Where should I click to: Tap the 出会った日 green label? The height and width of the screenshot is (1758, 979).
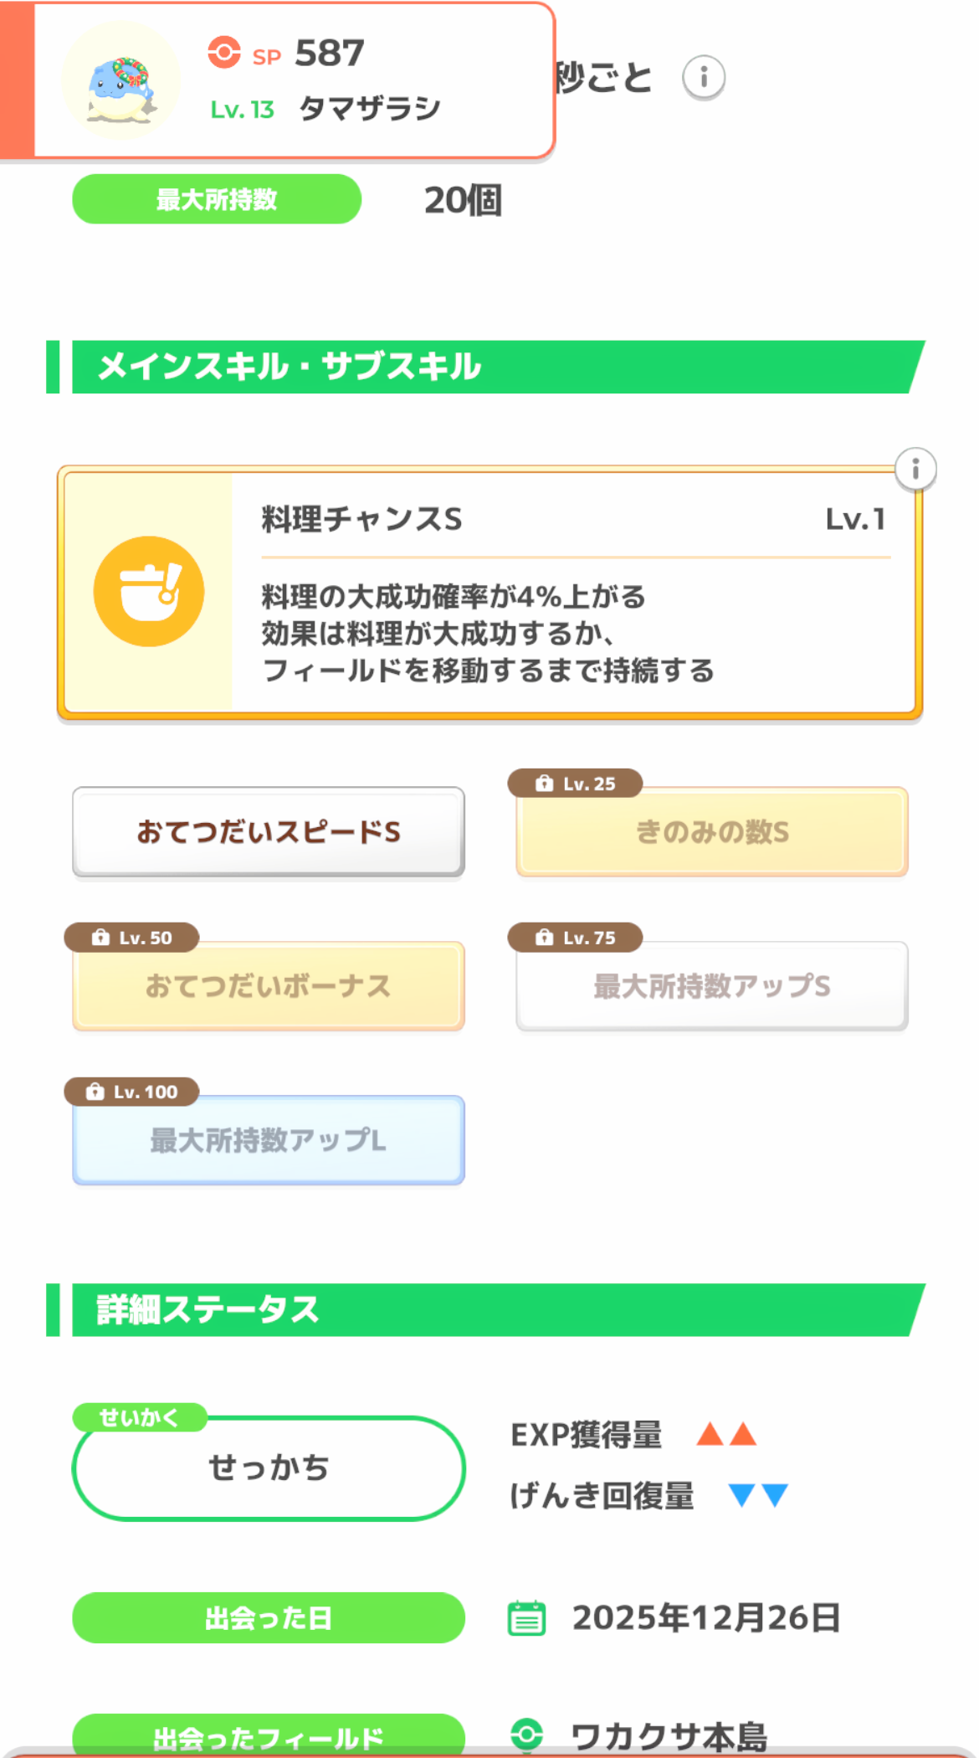268,1617
